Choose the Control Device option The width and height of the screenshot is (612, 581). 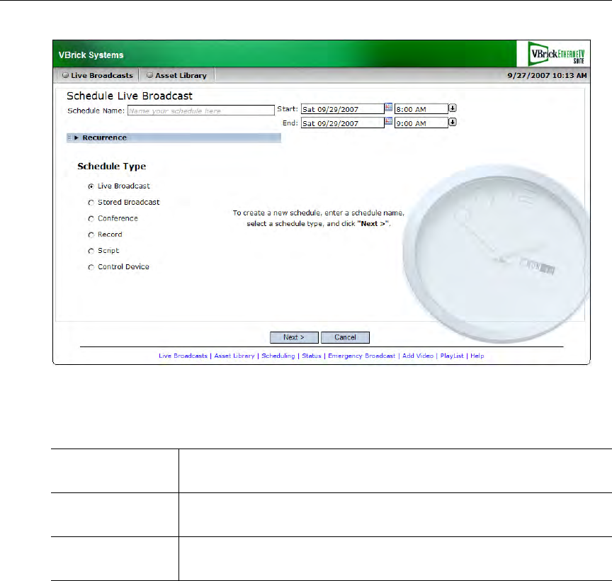click(91, 267)
